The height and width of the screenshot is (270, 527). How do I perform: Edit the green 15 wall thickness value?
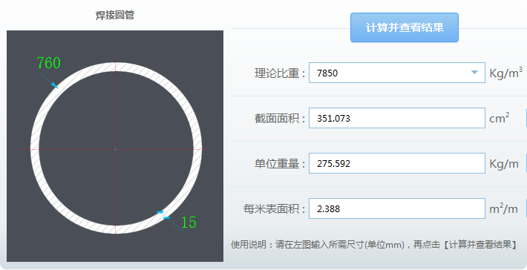[189, 223]
